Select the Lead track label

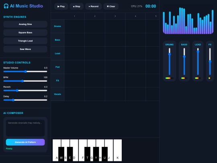point(57,54)
